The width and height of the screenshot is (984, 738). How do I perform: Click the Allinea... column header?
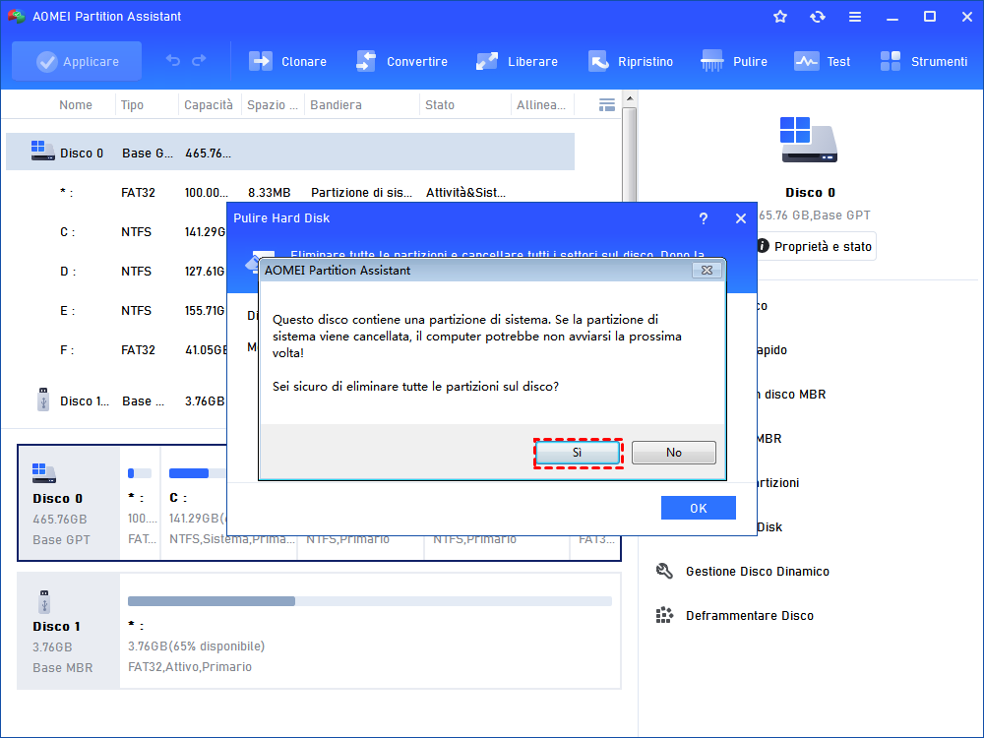click(540, 105)
